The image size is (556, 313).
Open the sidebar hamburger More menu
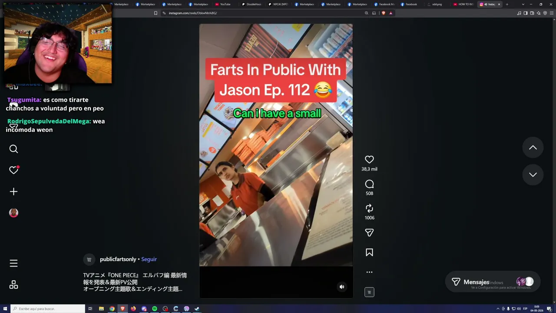[x=13, y=263]
